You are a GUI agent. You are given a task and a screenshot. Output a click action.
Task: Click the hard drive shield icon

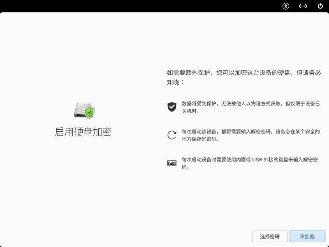click(84, 110)
